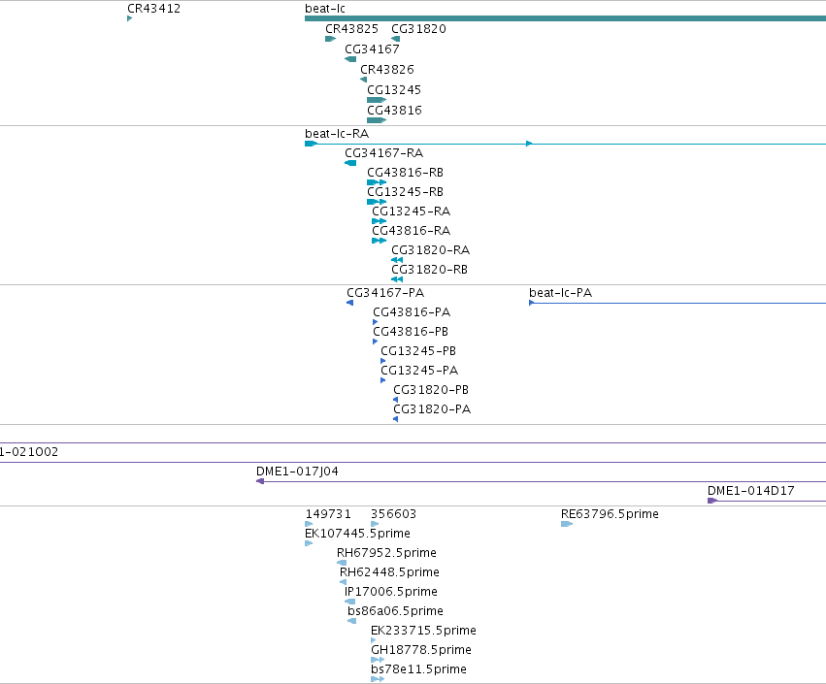826x684 pixels.
Task: Click the CG34167-PA protein arrow
Action: point(349,303)
